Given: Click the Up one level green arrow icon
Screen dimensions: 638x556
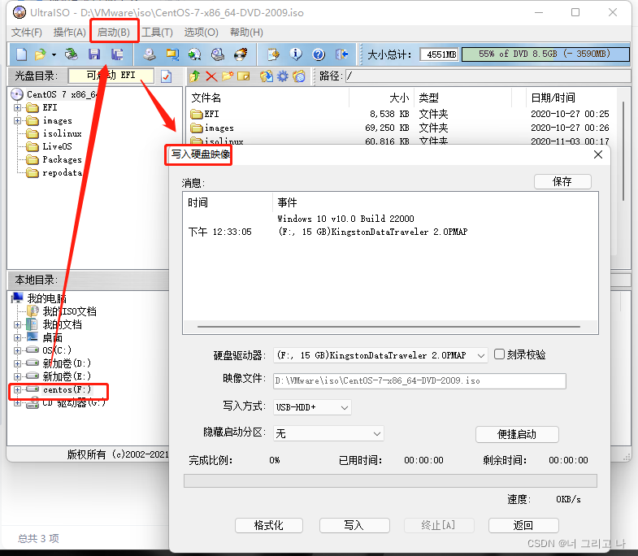Looking at the screenshot, I should pyautogui.click(x=195, y=76).
